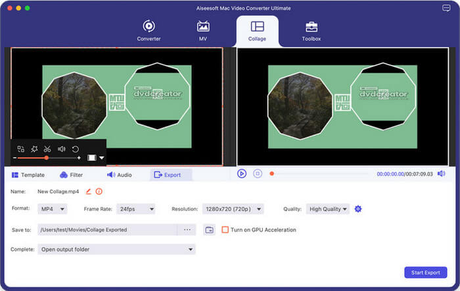Click the clip volume speaker icon
460x291 pixels.
pyautogui.click(x=61, y=149)
